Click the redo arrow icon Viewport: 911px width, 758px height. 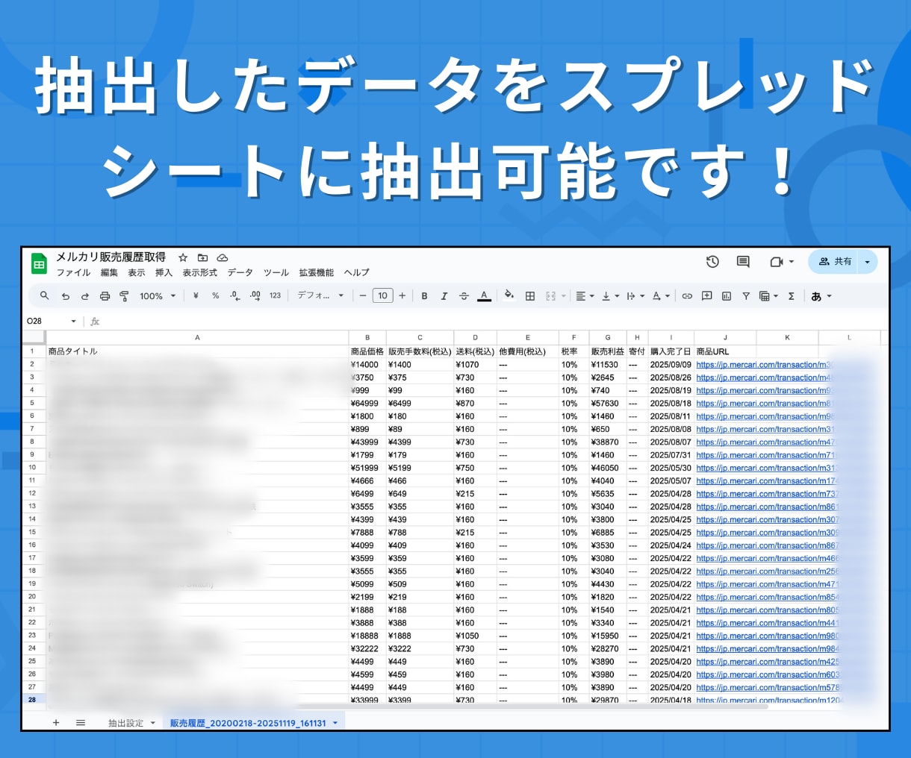85,296
